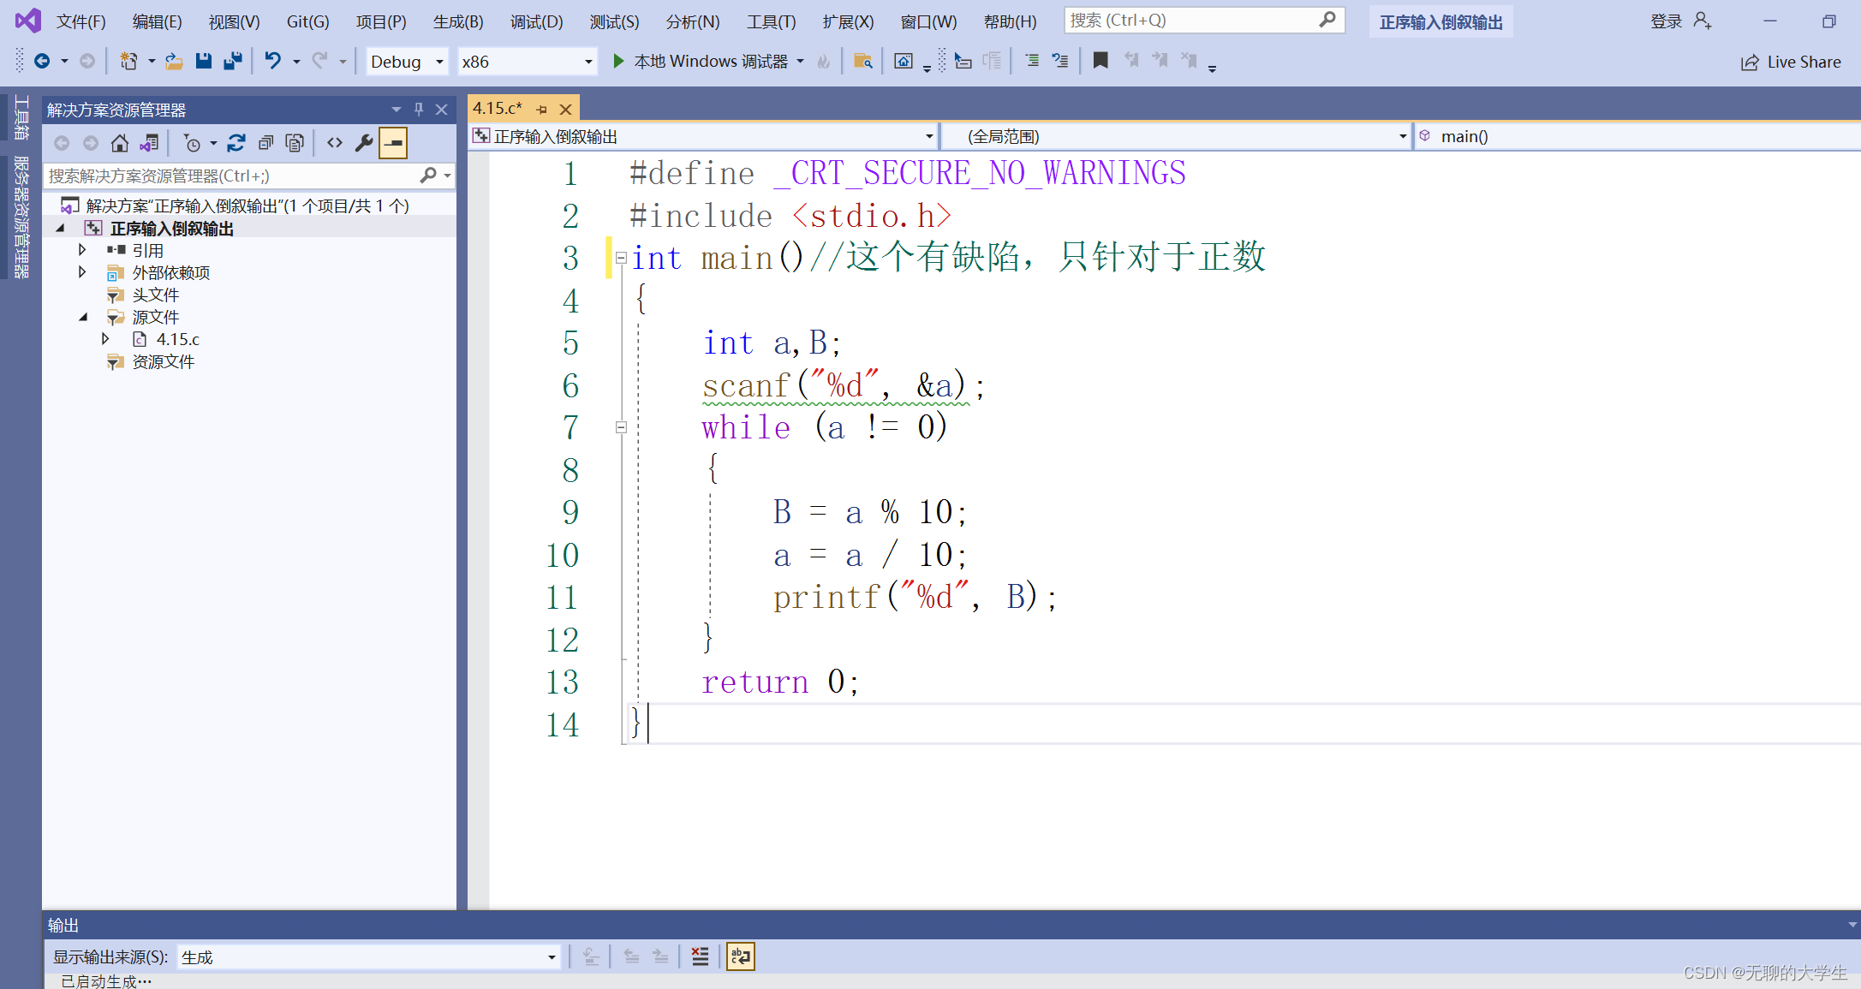Select the 解决方案 root tree item

248,206
